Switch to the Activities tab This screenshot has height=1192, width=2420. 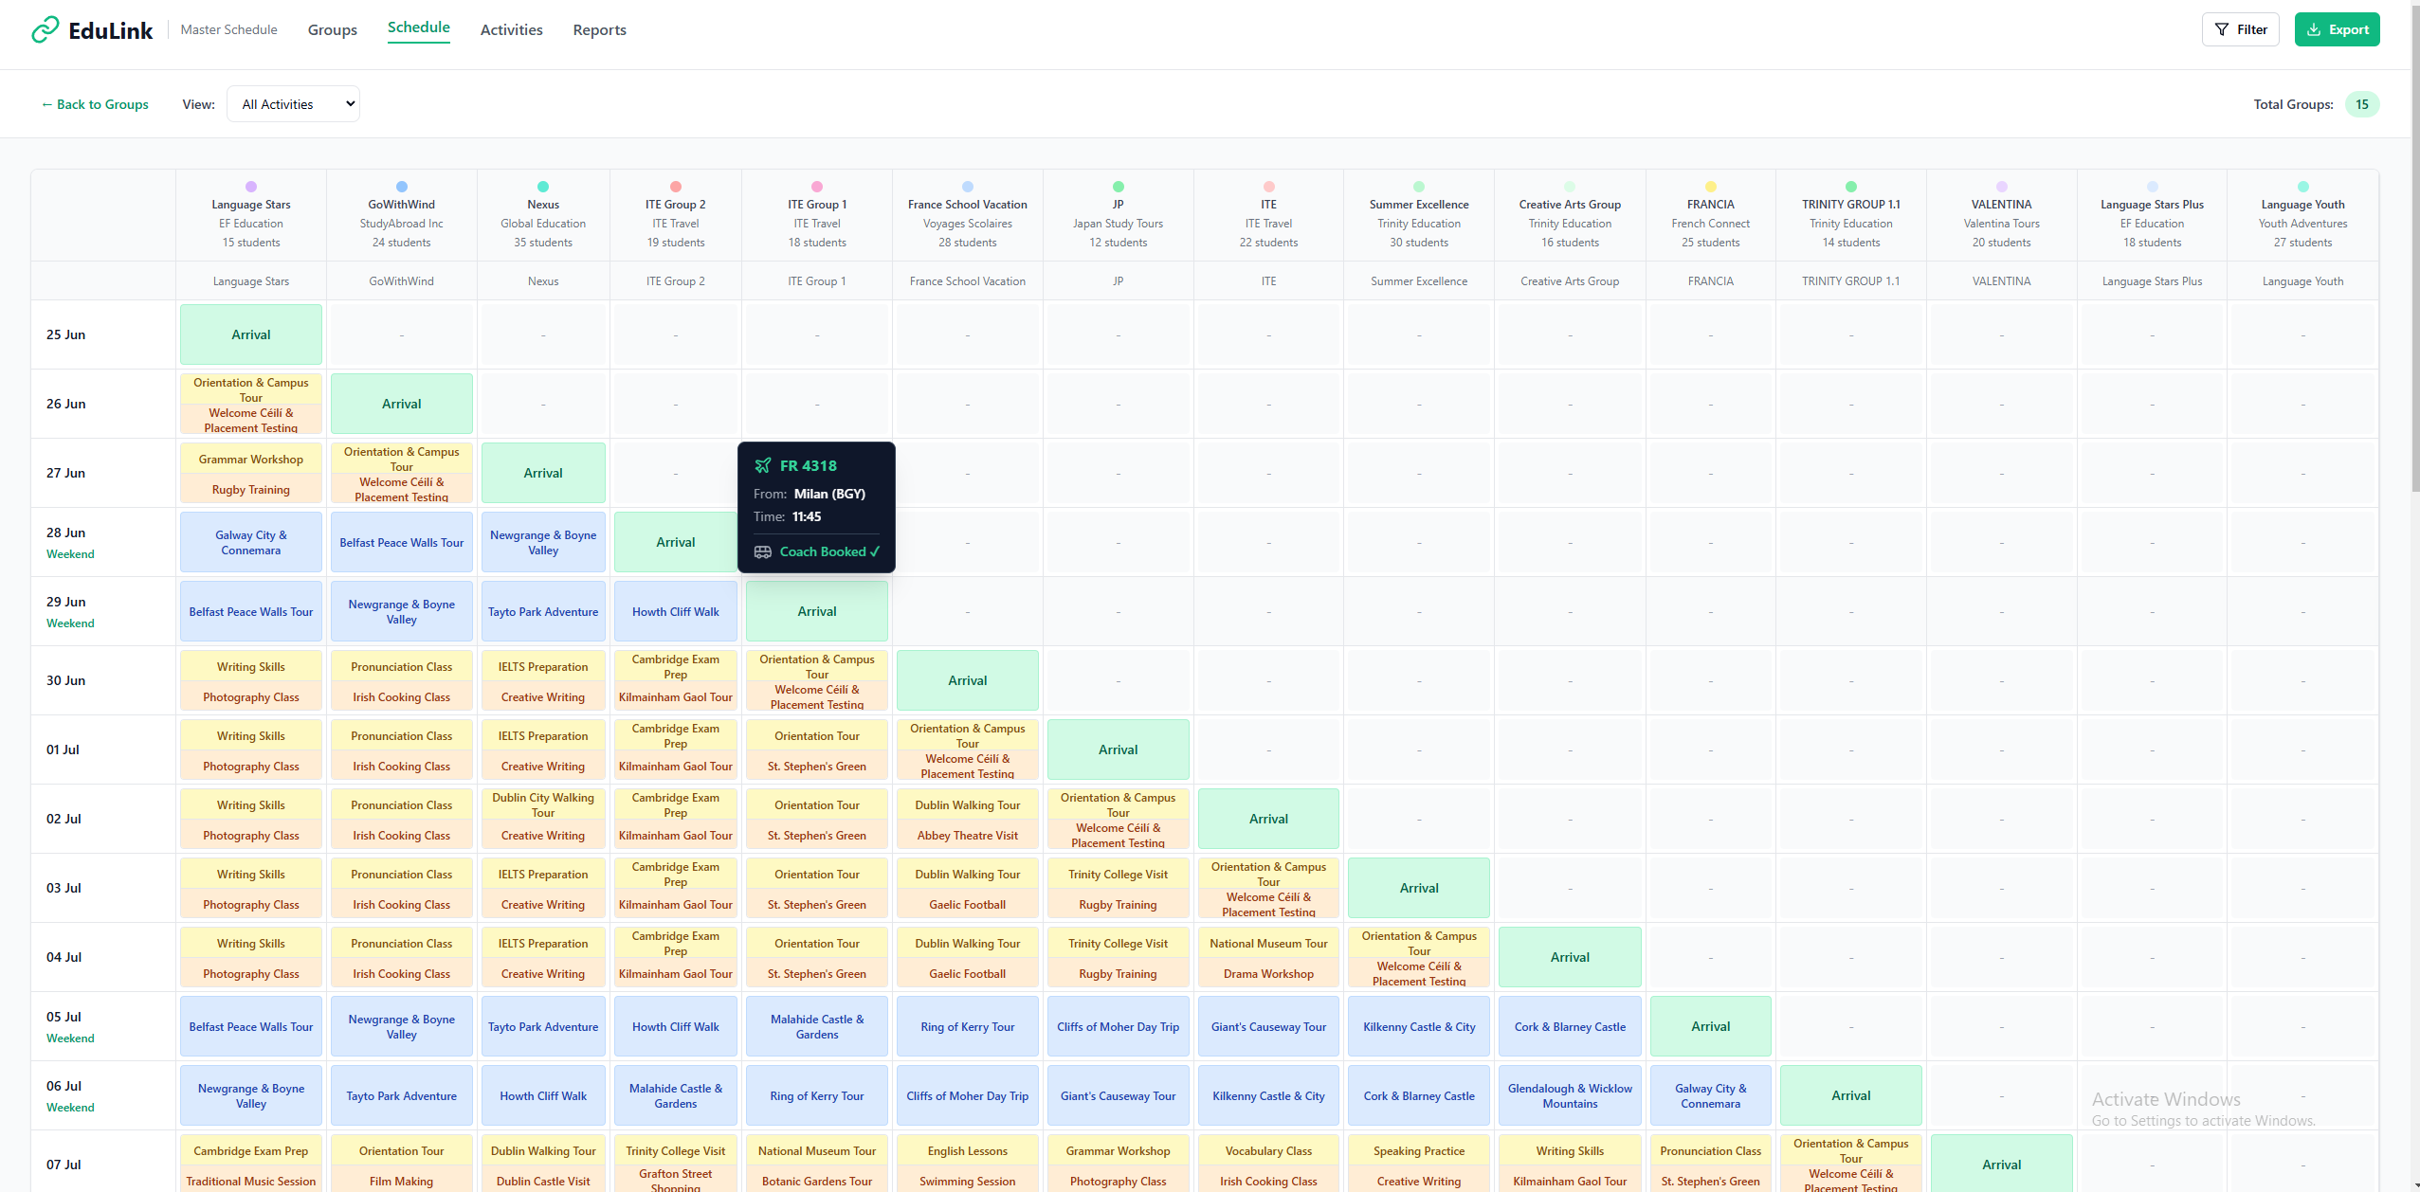pos(511,29)
